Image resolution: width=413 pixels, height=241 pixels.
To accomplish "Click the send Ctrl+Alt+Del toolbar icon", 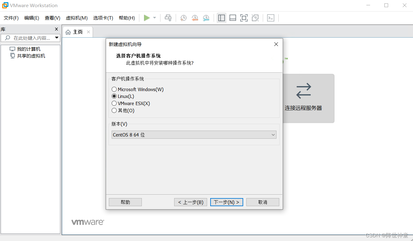I will click(168, 18).
